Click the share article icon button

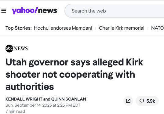pos(128,101)
